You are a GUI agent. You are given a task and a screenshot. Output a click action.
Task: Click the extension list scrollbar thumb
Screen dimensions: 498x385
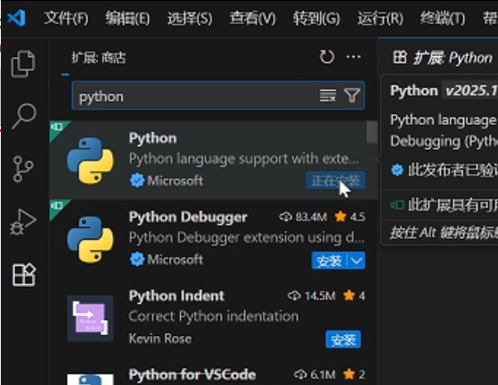(371, 132)
